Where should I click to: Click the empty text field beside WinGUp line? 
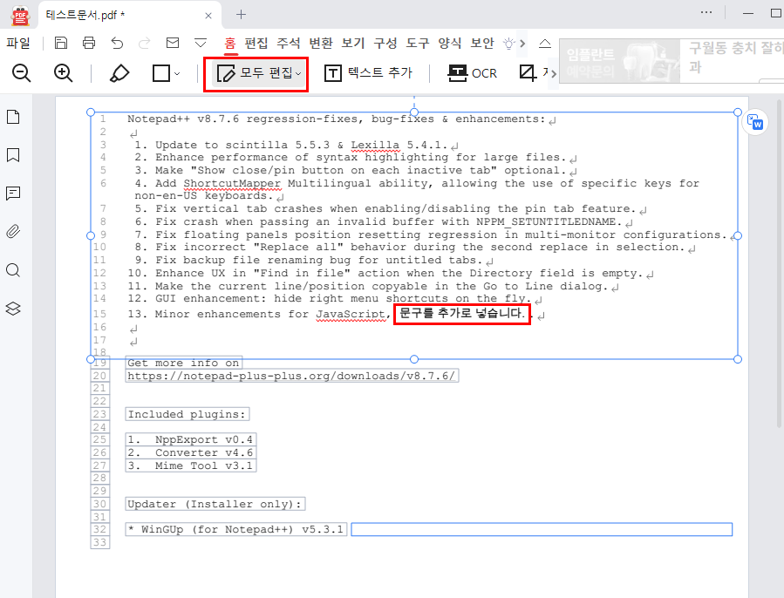pos(542,529)
